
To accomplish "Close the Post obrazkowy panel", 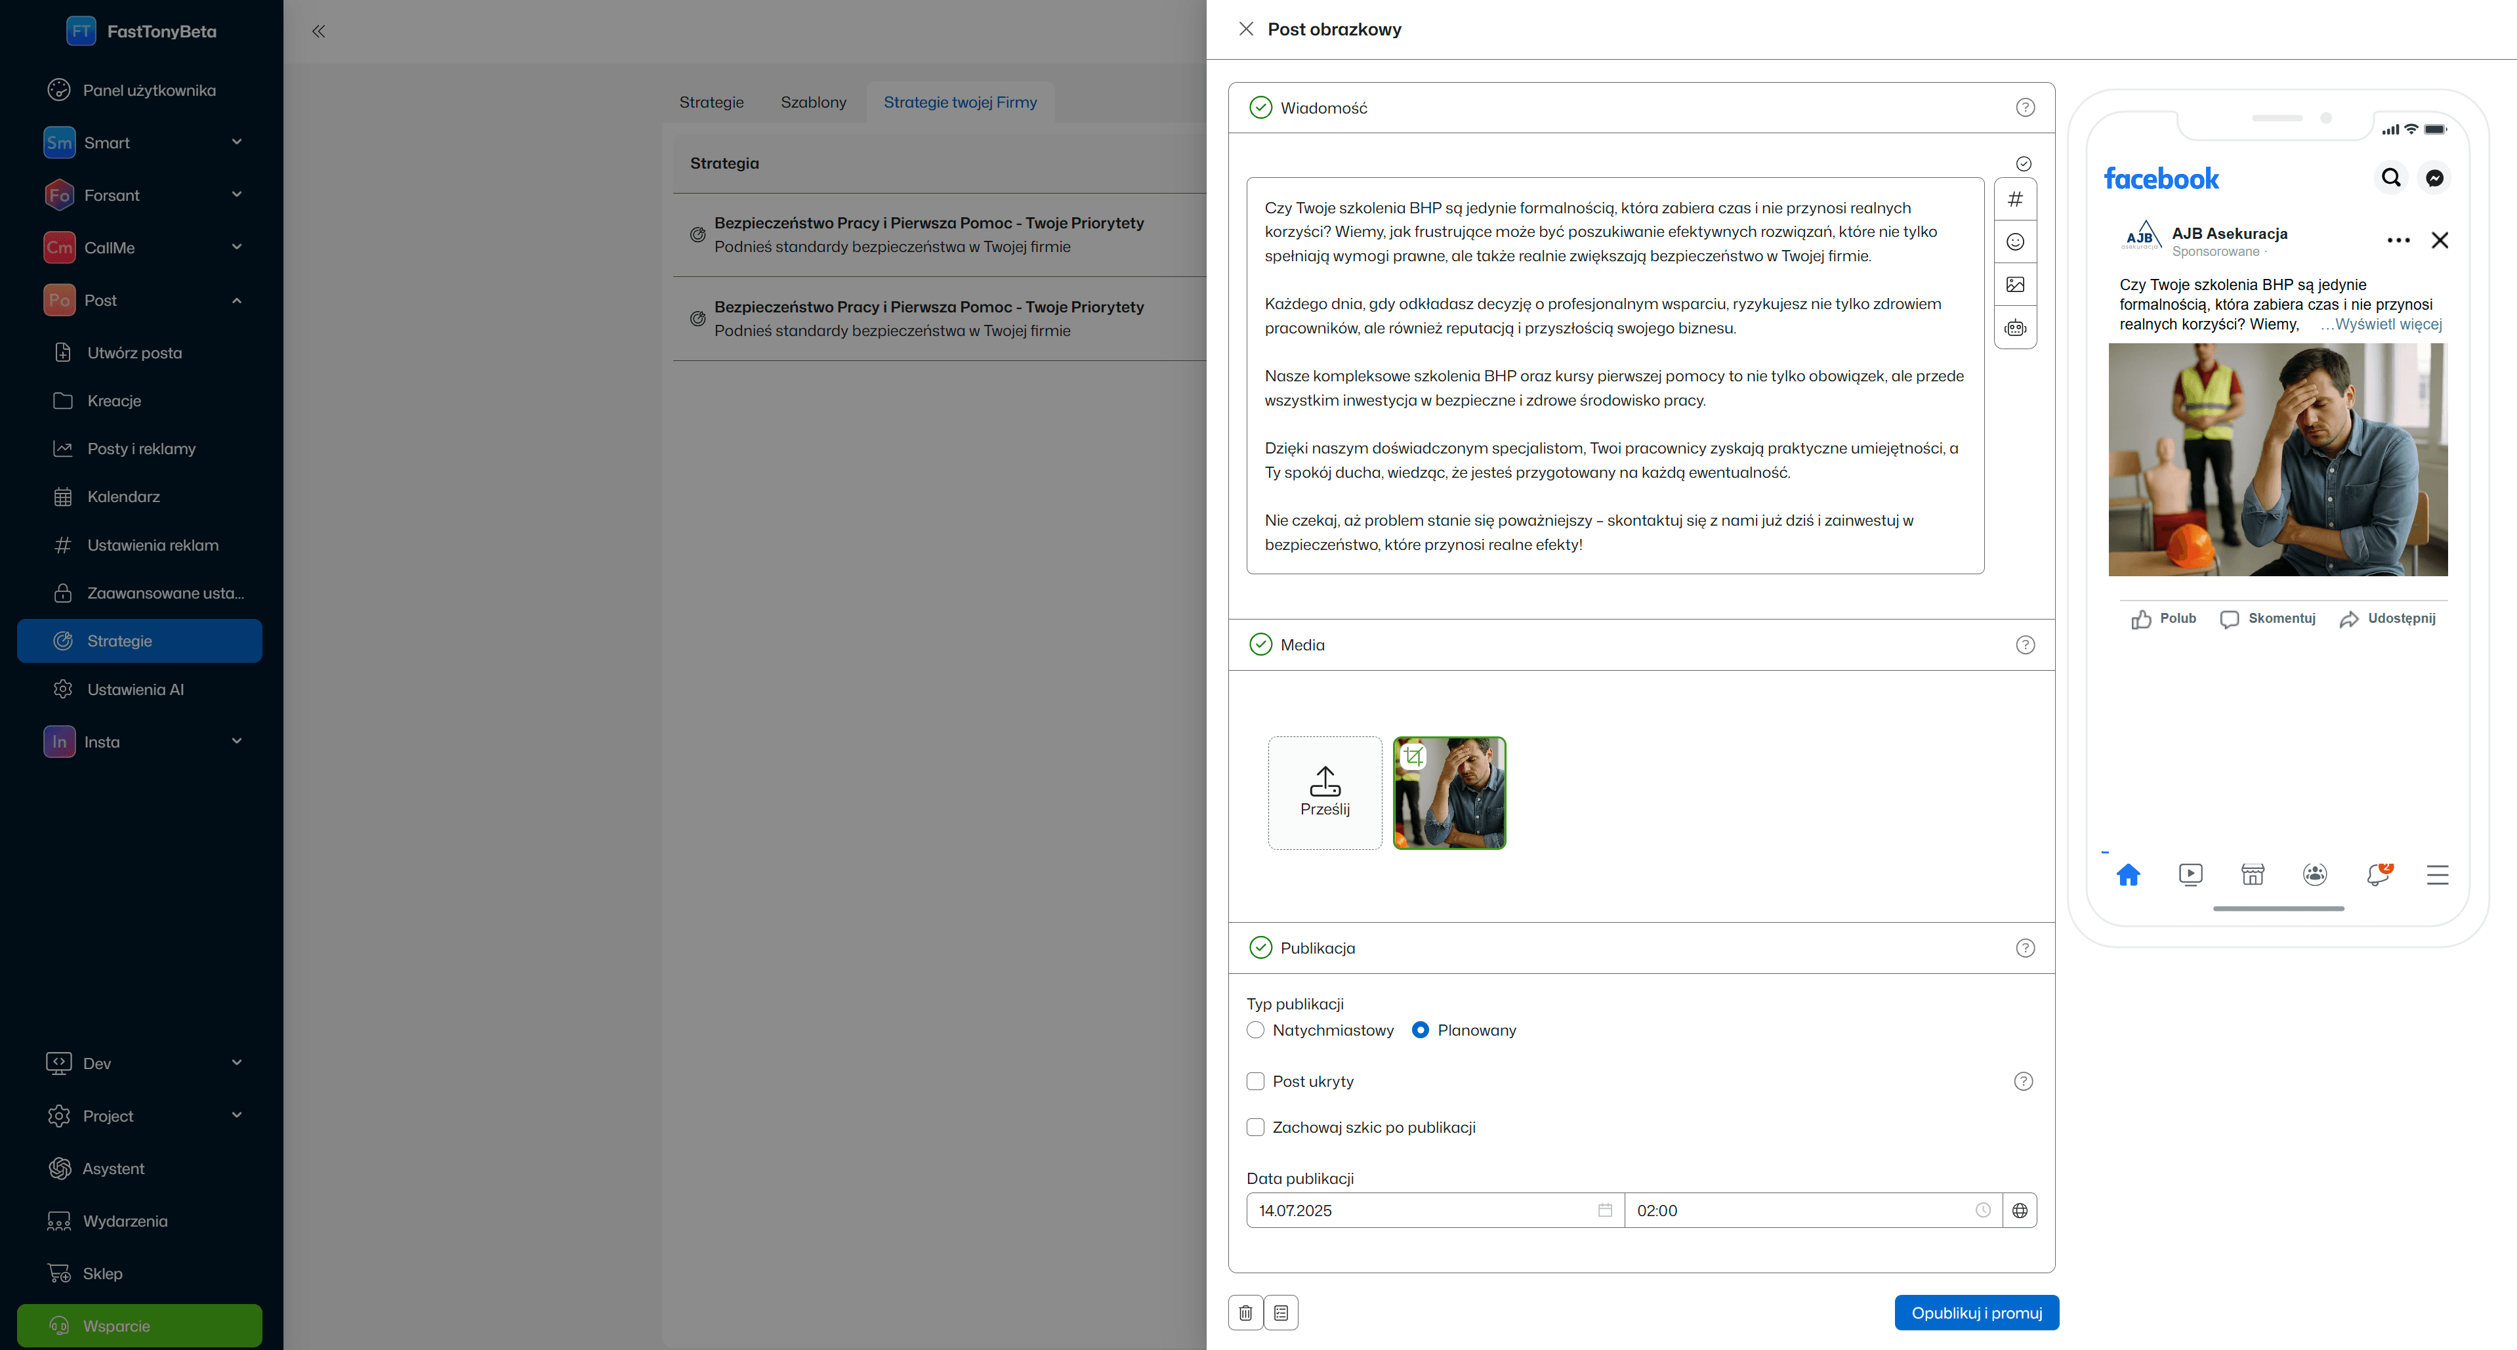I will click(1246, 30).
